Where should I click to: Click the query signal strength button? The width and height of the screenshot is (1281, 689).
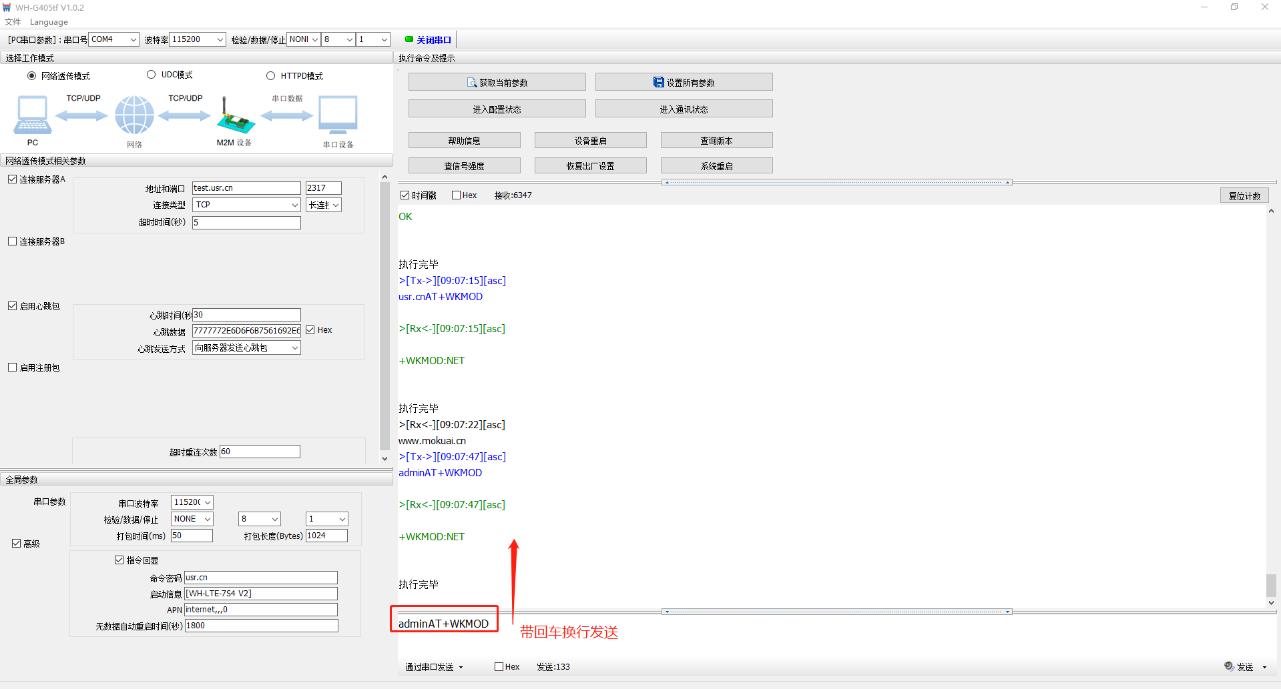[x=464, y=166]
